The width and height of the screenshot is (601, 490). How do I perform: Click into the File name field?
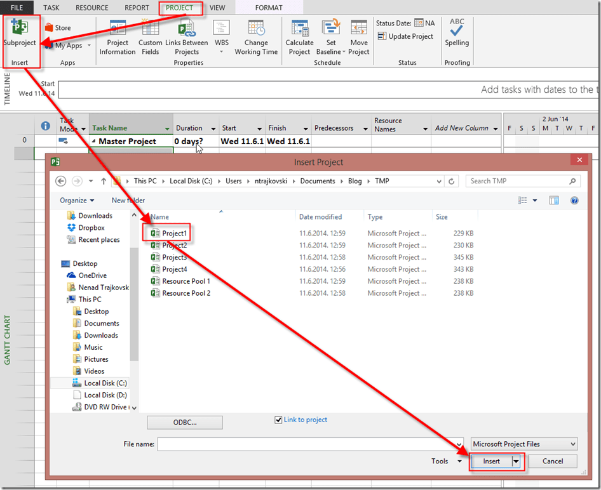[x=310, y=444]
